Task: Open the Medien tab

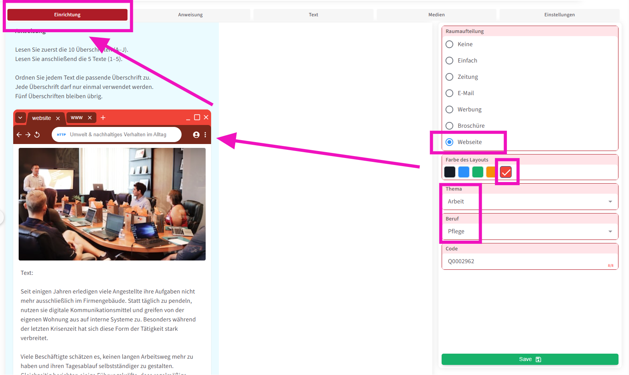Action: (x=436, y=15)
